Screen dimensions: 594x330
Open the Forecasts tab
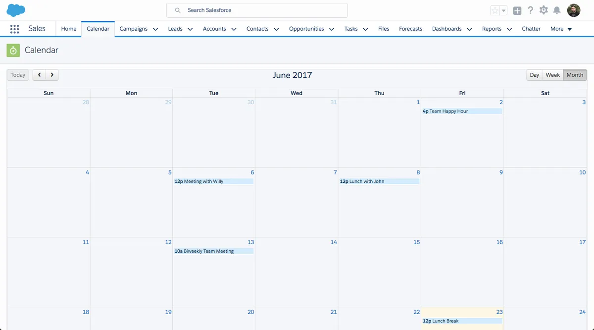click(x=410, y=29)
